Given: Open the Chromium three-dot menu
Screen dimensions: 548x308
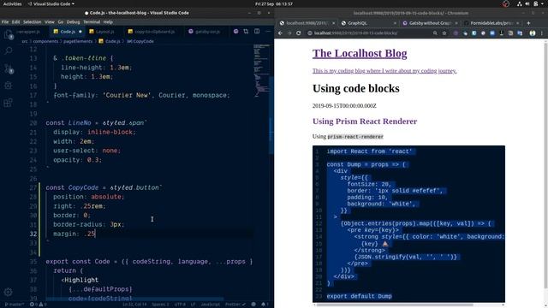Looking at the screenshot, I should 542,33.
